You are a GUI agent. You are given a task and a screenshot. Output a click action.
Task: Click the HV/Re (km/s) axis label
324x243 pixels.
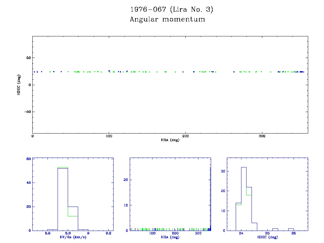point(73,237)
